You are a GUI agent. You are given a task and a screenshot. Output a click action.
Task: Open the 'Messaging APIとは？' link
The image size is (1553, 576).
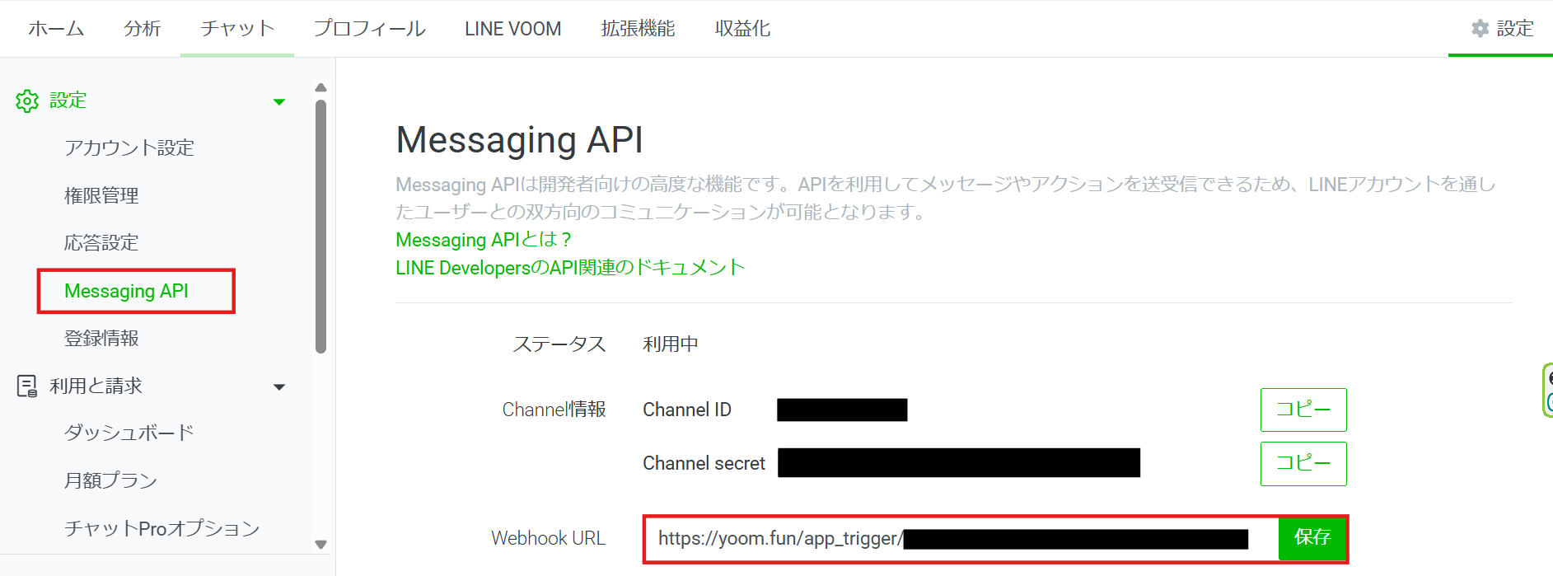(x=484, y=240)
